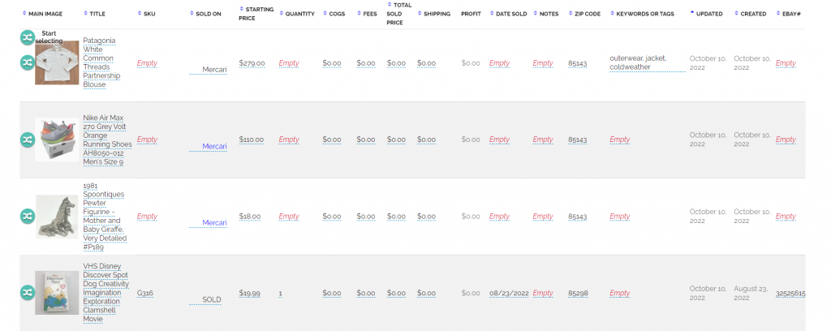Click shuffle icon for Patagonia blouse row
Screen dimensions: 831x331
27,62
